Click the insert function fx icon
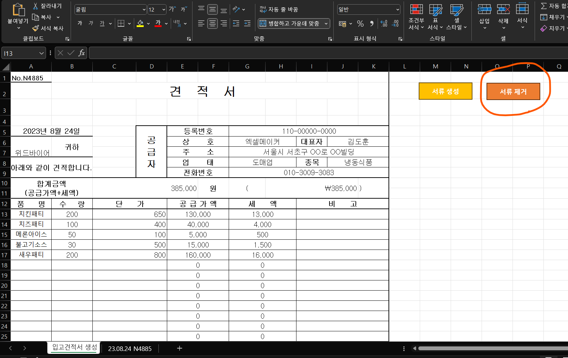568x358 pixels. tap(81, 53)
